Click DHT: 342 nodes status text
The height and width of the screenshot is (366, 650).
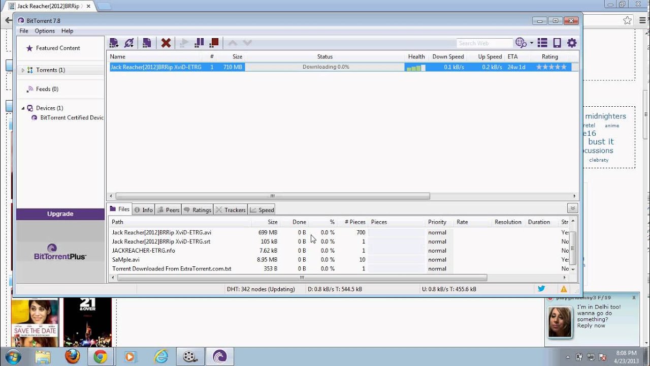click(261, 289)
